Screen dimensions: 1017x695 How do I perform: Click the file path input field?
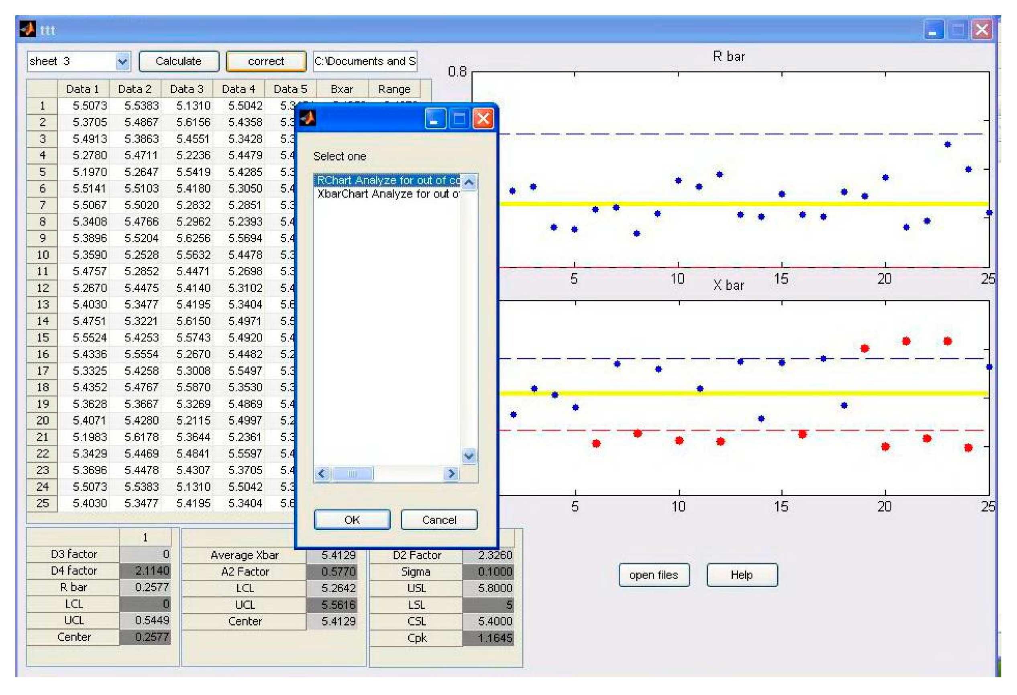(x=366, y=61)
